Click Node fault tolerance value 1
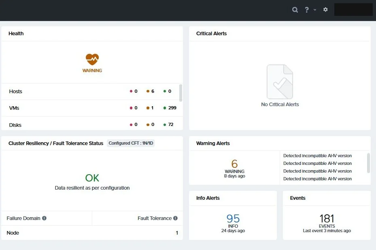376x250 pixels. 177,233
